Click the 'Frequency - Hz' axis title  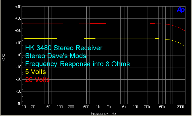(103, 113)
